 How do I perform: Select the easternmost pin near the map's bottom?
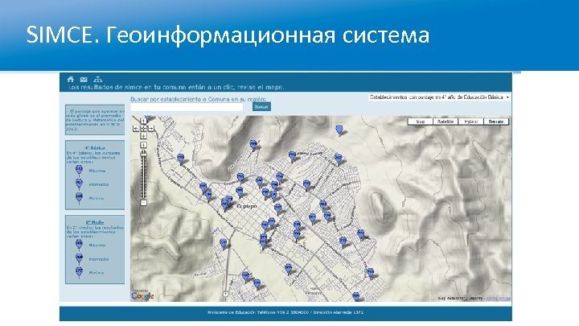pos(371,274)
